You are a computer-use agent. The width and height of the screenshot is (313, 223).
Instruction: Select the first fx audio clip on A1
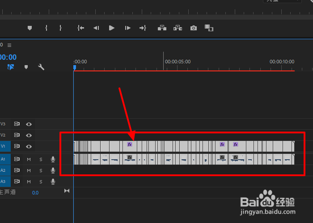(x=130, y=159)
